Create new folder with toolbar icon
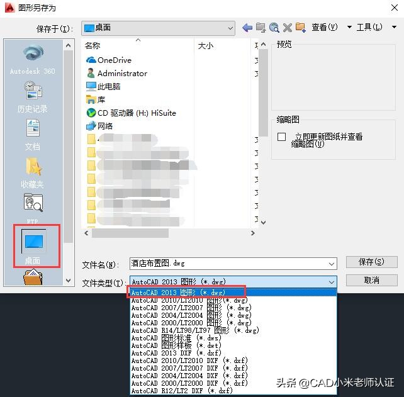This screenshot has height=397, width=404. 301,28
